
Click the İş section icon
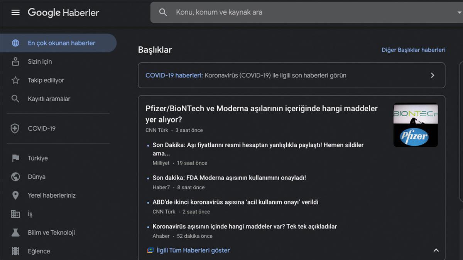tap(15, 214)
